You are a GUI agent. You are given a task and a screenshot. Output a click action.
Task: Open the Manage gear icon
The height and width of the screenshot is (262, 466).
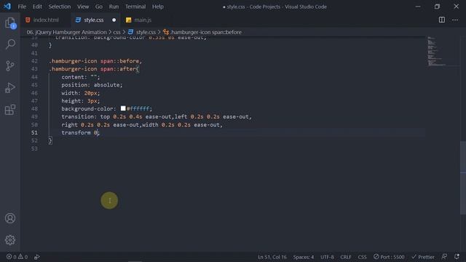[x=10, y=239]
